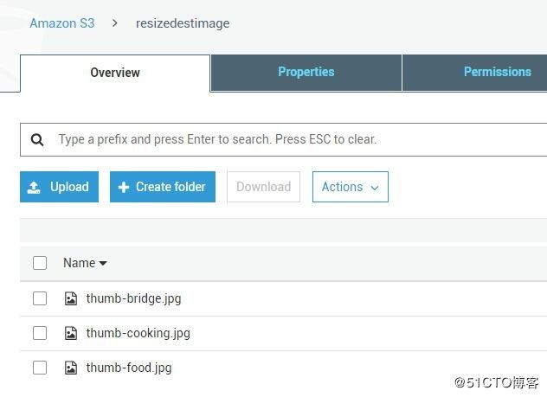Switch to the Properties tab
The width and height of the screenshot is (547, 397).
[x=306, y=73]
